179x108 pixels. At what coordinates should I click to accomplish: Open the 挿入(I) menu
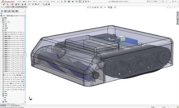[35, 1]
